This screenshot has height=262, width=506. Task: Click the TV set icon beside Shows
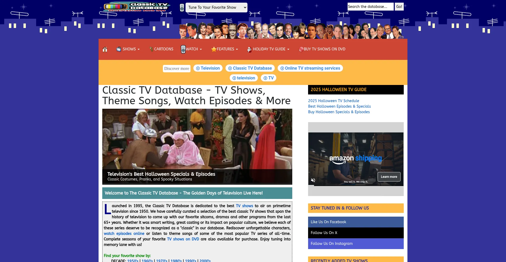pos(119,49)
